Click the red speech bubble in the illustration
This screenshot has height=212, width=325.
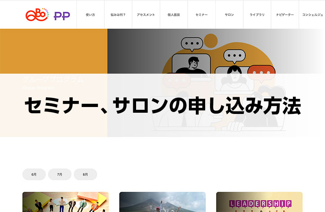(261, 72)
